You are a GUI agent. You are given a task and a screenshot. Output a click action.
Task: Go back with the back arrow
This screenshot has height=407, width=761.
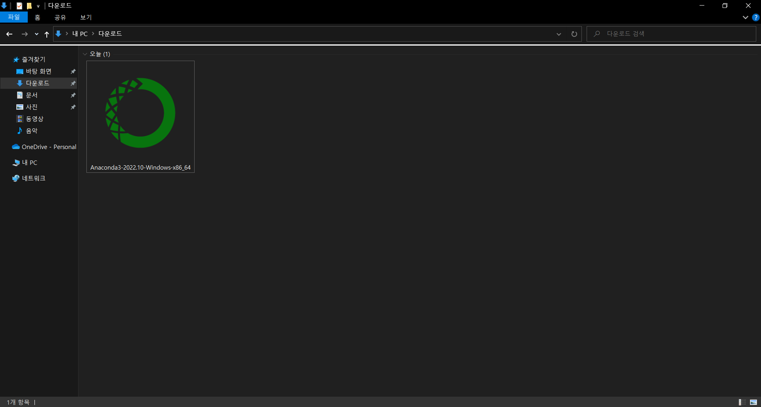(10, 34)
